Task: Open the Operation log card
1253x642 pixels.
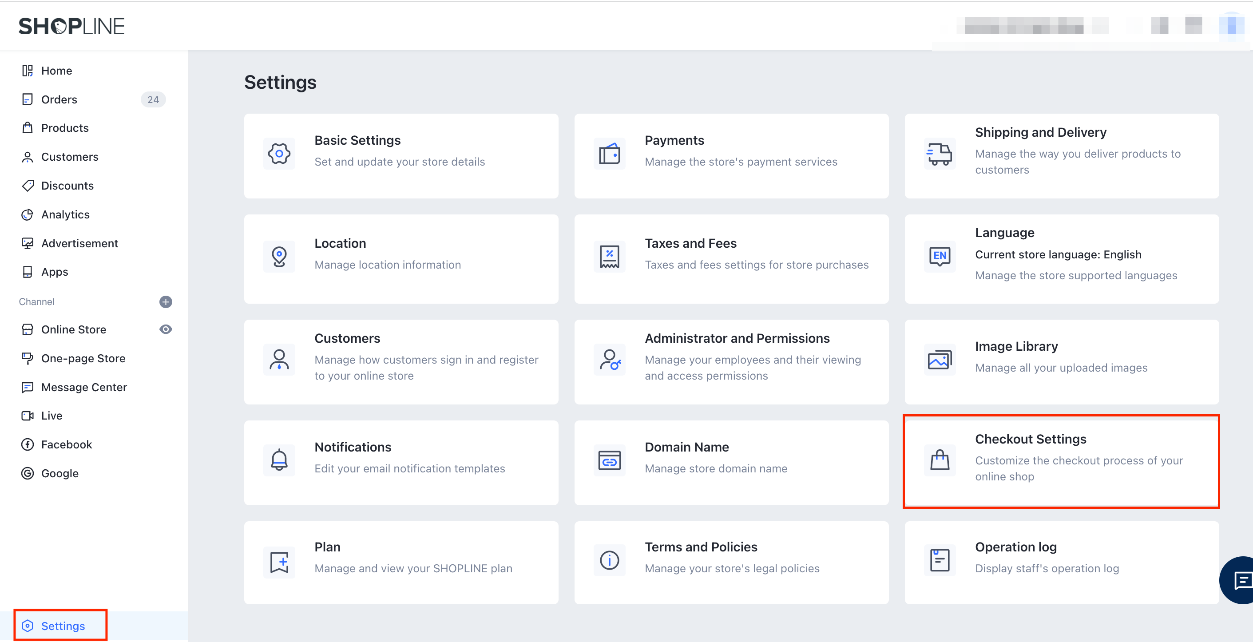Action: (1060, 562)
